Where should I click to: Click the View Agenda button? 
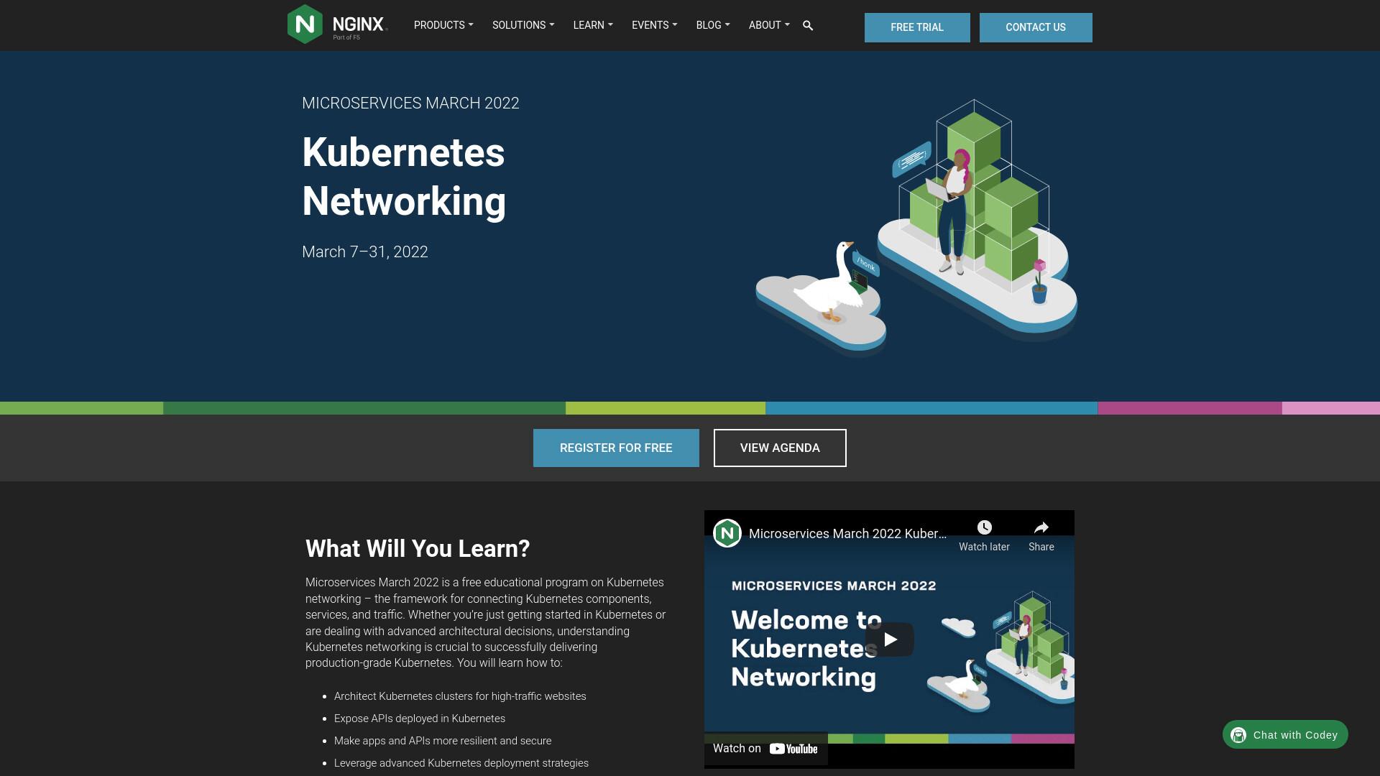(780, 448)
